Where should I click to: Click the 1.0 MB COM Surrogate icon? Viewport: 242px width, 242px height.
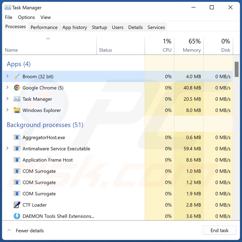click(17, 171)
